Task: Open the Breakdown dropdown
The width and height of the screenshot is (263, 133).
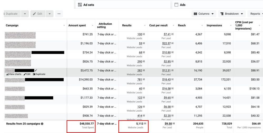Action: coord(232,14)
